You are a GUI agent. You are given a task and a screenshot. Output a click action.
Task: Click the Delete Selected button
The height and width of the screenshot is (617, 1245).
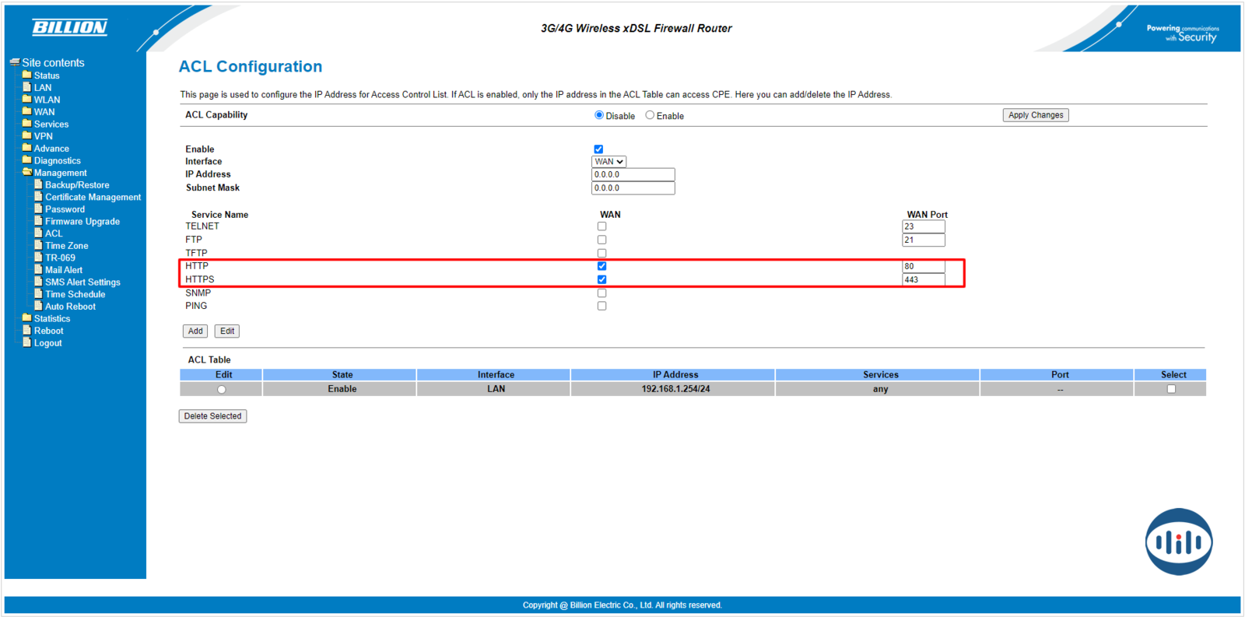(x=212, y=416)
